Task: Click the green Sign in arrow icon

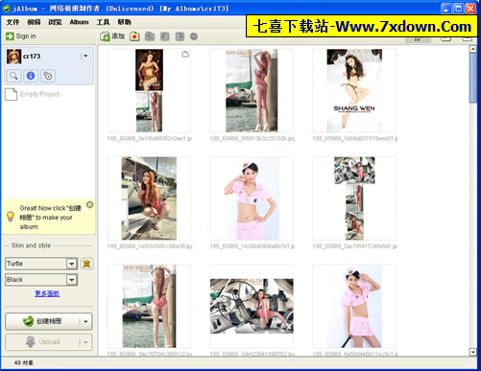Action: coord(10,36)
